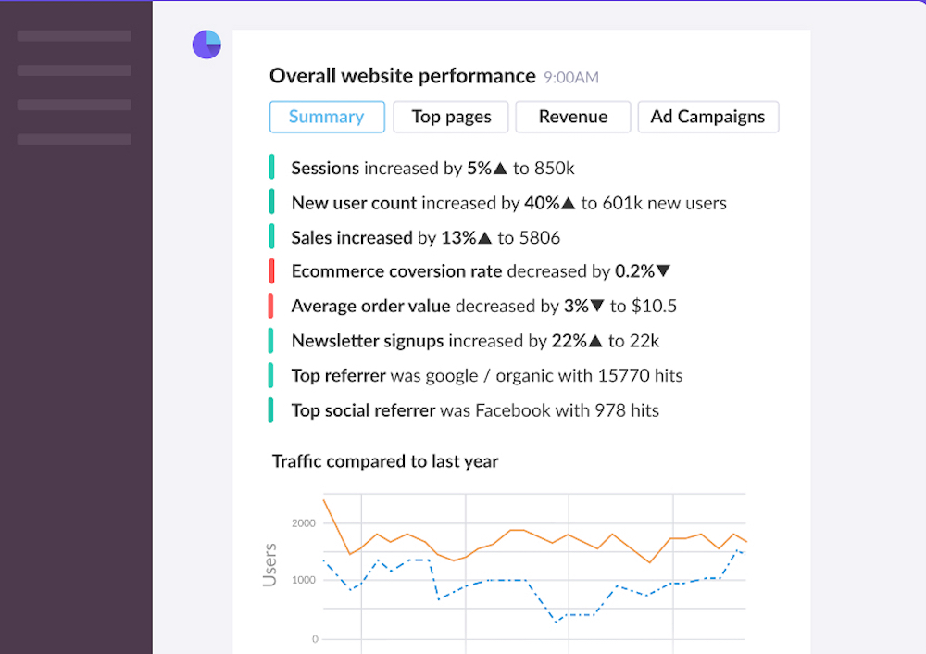Click the third placeholder item in sidebar
The height and width of the screenshot is (654, 926).
74,106
